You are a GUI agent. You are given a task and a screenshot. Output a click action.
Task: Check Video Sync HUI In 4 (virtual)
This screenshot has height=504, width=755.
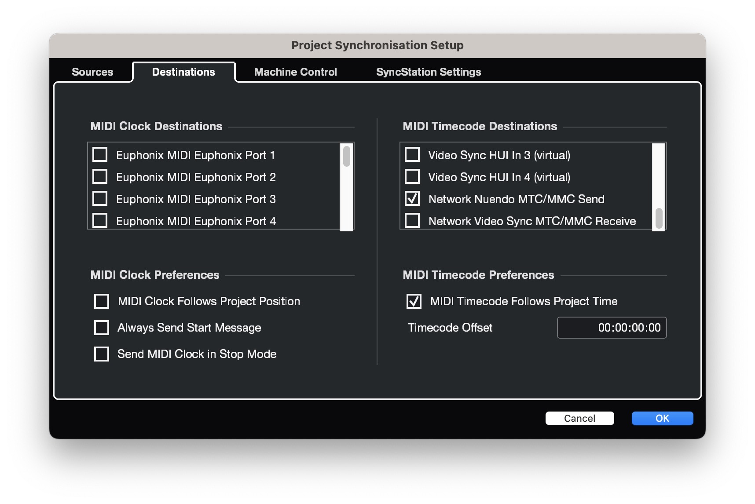412,177
